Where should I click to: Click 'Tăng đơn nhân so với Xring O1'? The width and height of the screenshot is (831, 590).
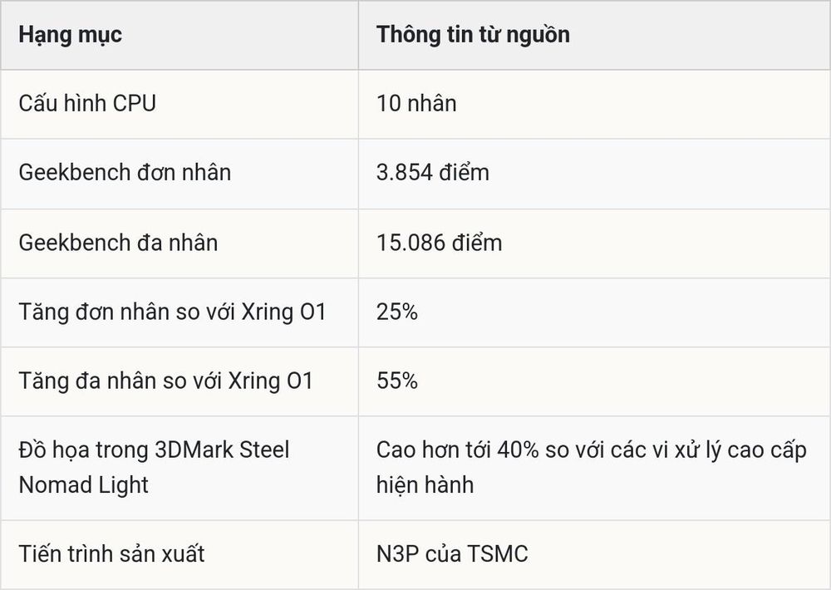click(172, 312)
